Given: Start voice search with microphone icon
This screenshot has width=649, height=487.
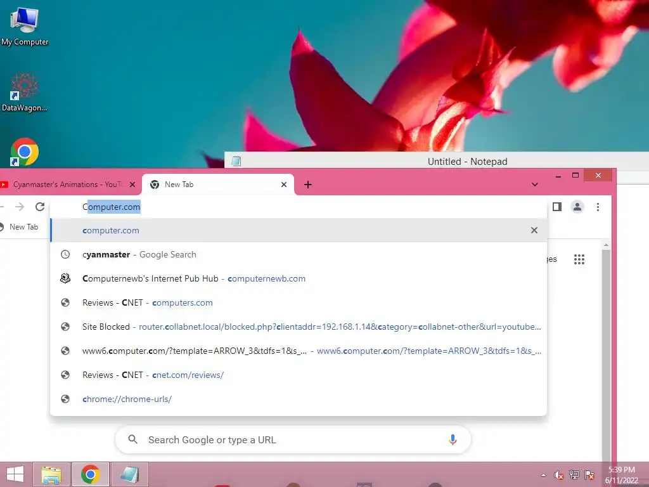Looking at the screenshot, I should 453,439.
